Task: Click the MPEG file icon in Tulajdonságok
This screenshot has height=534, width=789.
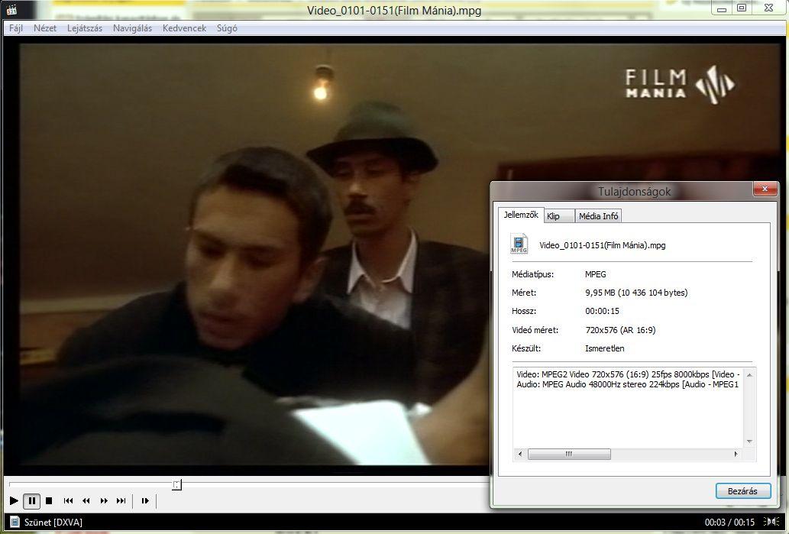Action: (x=519, y=244)
